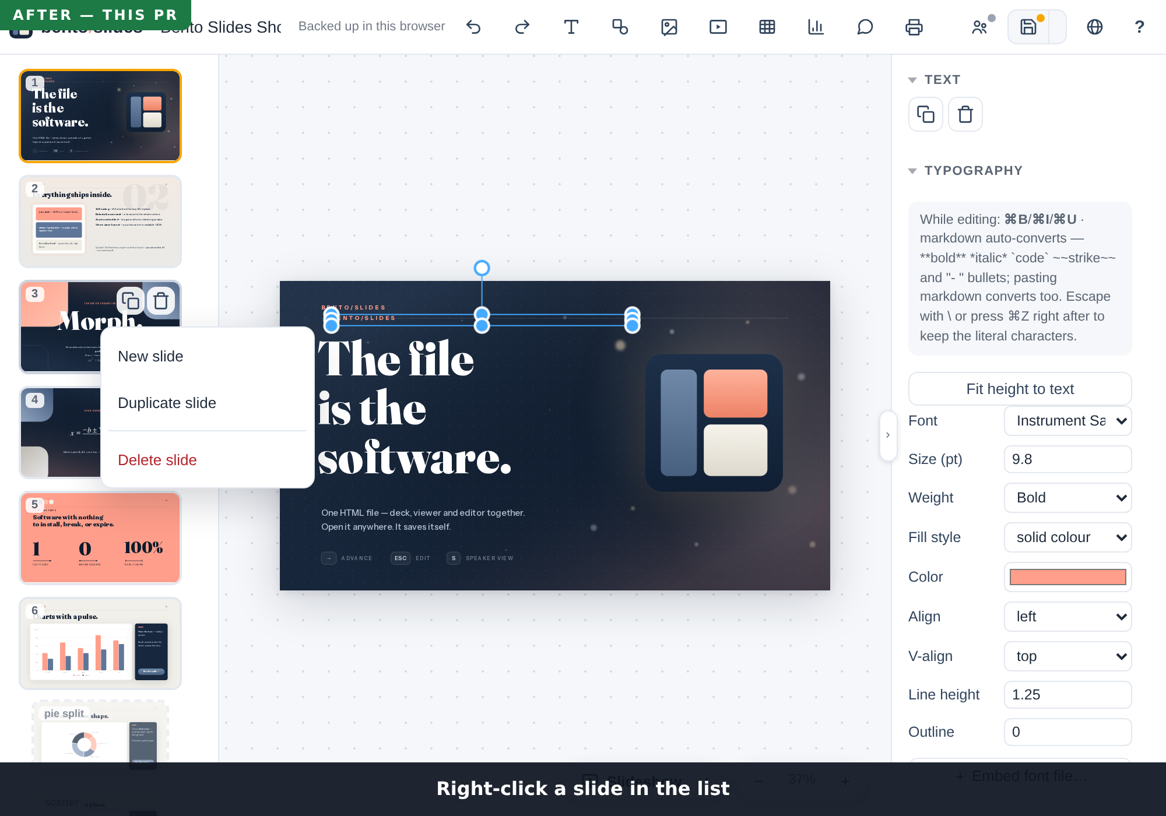Click the trash icon on slide 3
This screenshot has width=1166, height=816.
click(161, 301)
